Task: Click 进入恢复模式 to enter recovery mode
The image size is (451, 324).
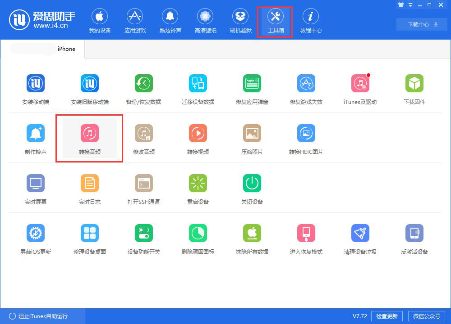Action: click(x=306, y=238)
